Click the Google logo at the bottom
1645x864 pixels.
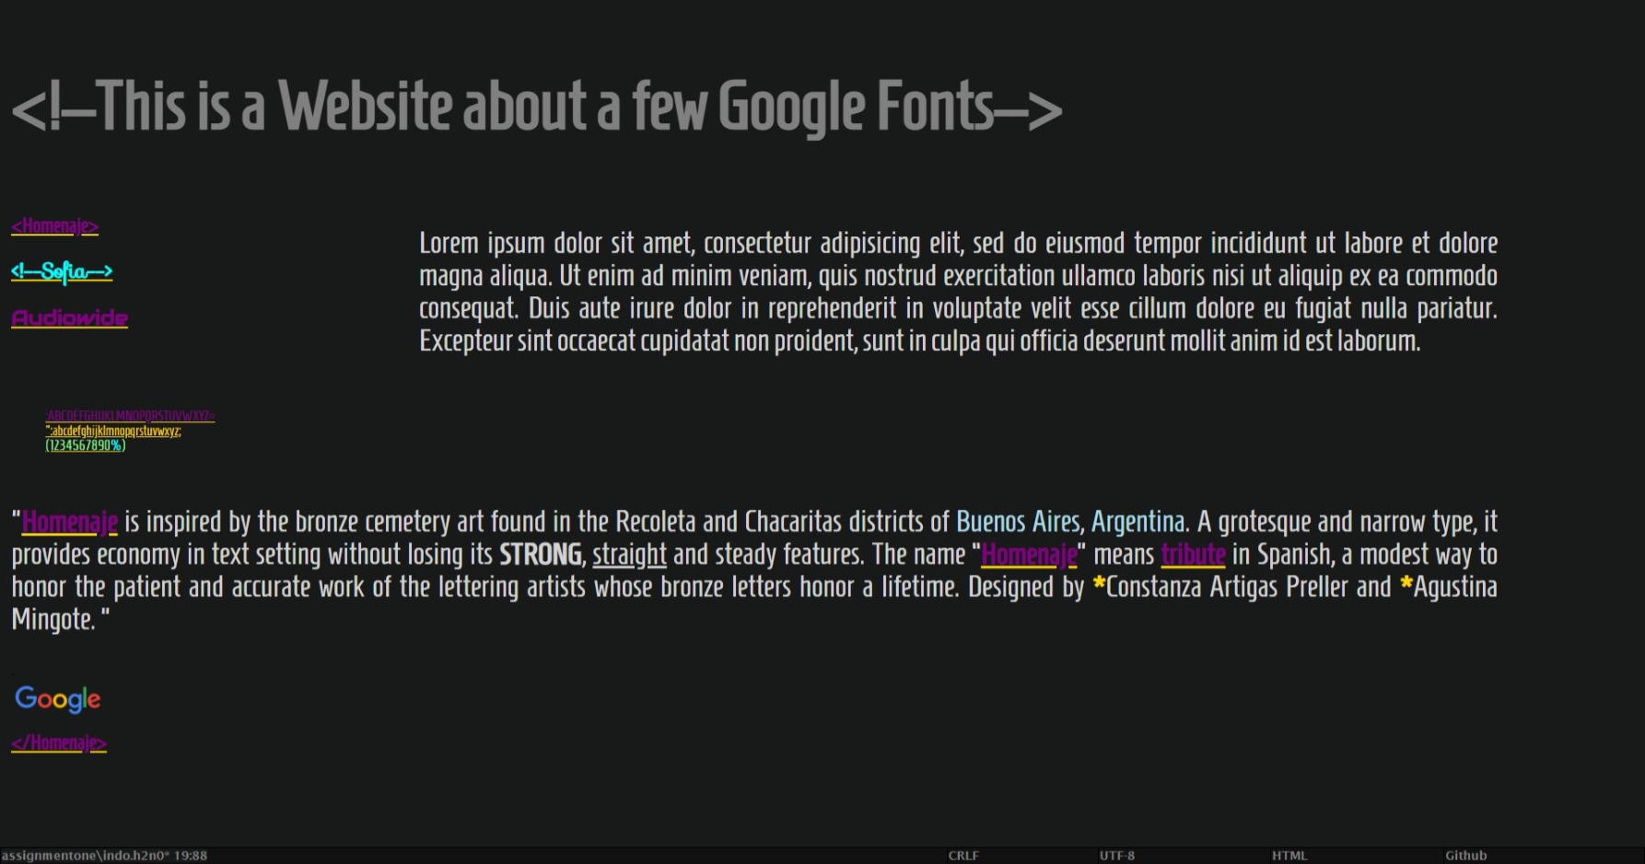pyautogui.click(x=57, y=699)
